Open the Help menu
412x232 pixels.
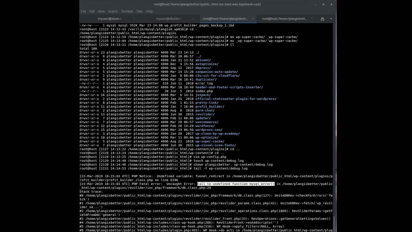coord(149,11)
